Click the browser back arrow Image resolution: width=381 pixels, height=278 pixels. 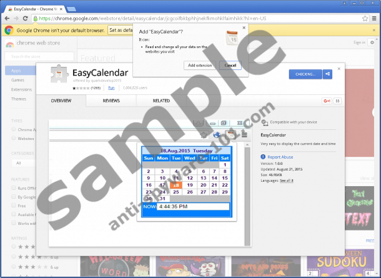[7, 19]
